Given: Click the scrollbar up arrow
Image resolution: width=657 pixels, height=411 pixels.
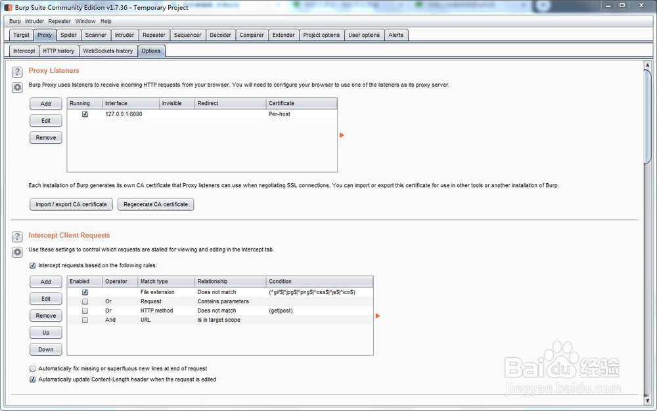Looking at the screenshot, I should coord(647,65).
